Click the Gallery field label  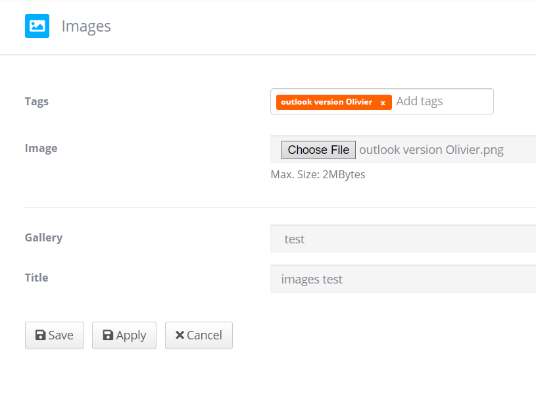pos(43,237)
